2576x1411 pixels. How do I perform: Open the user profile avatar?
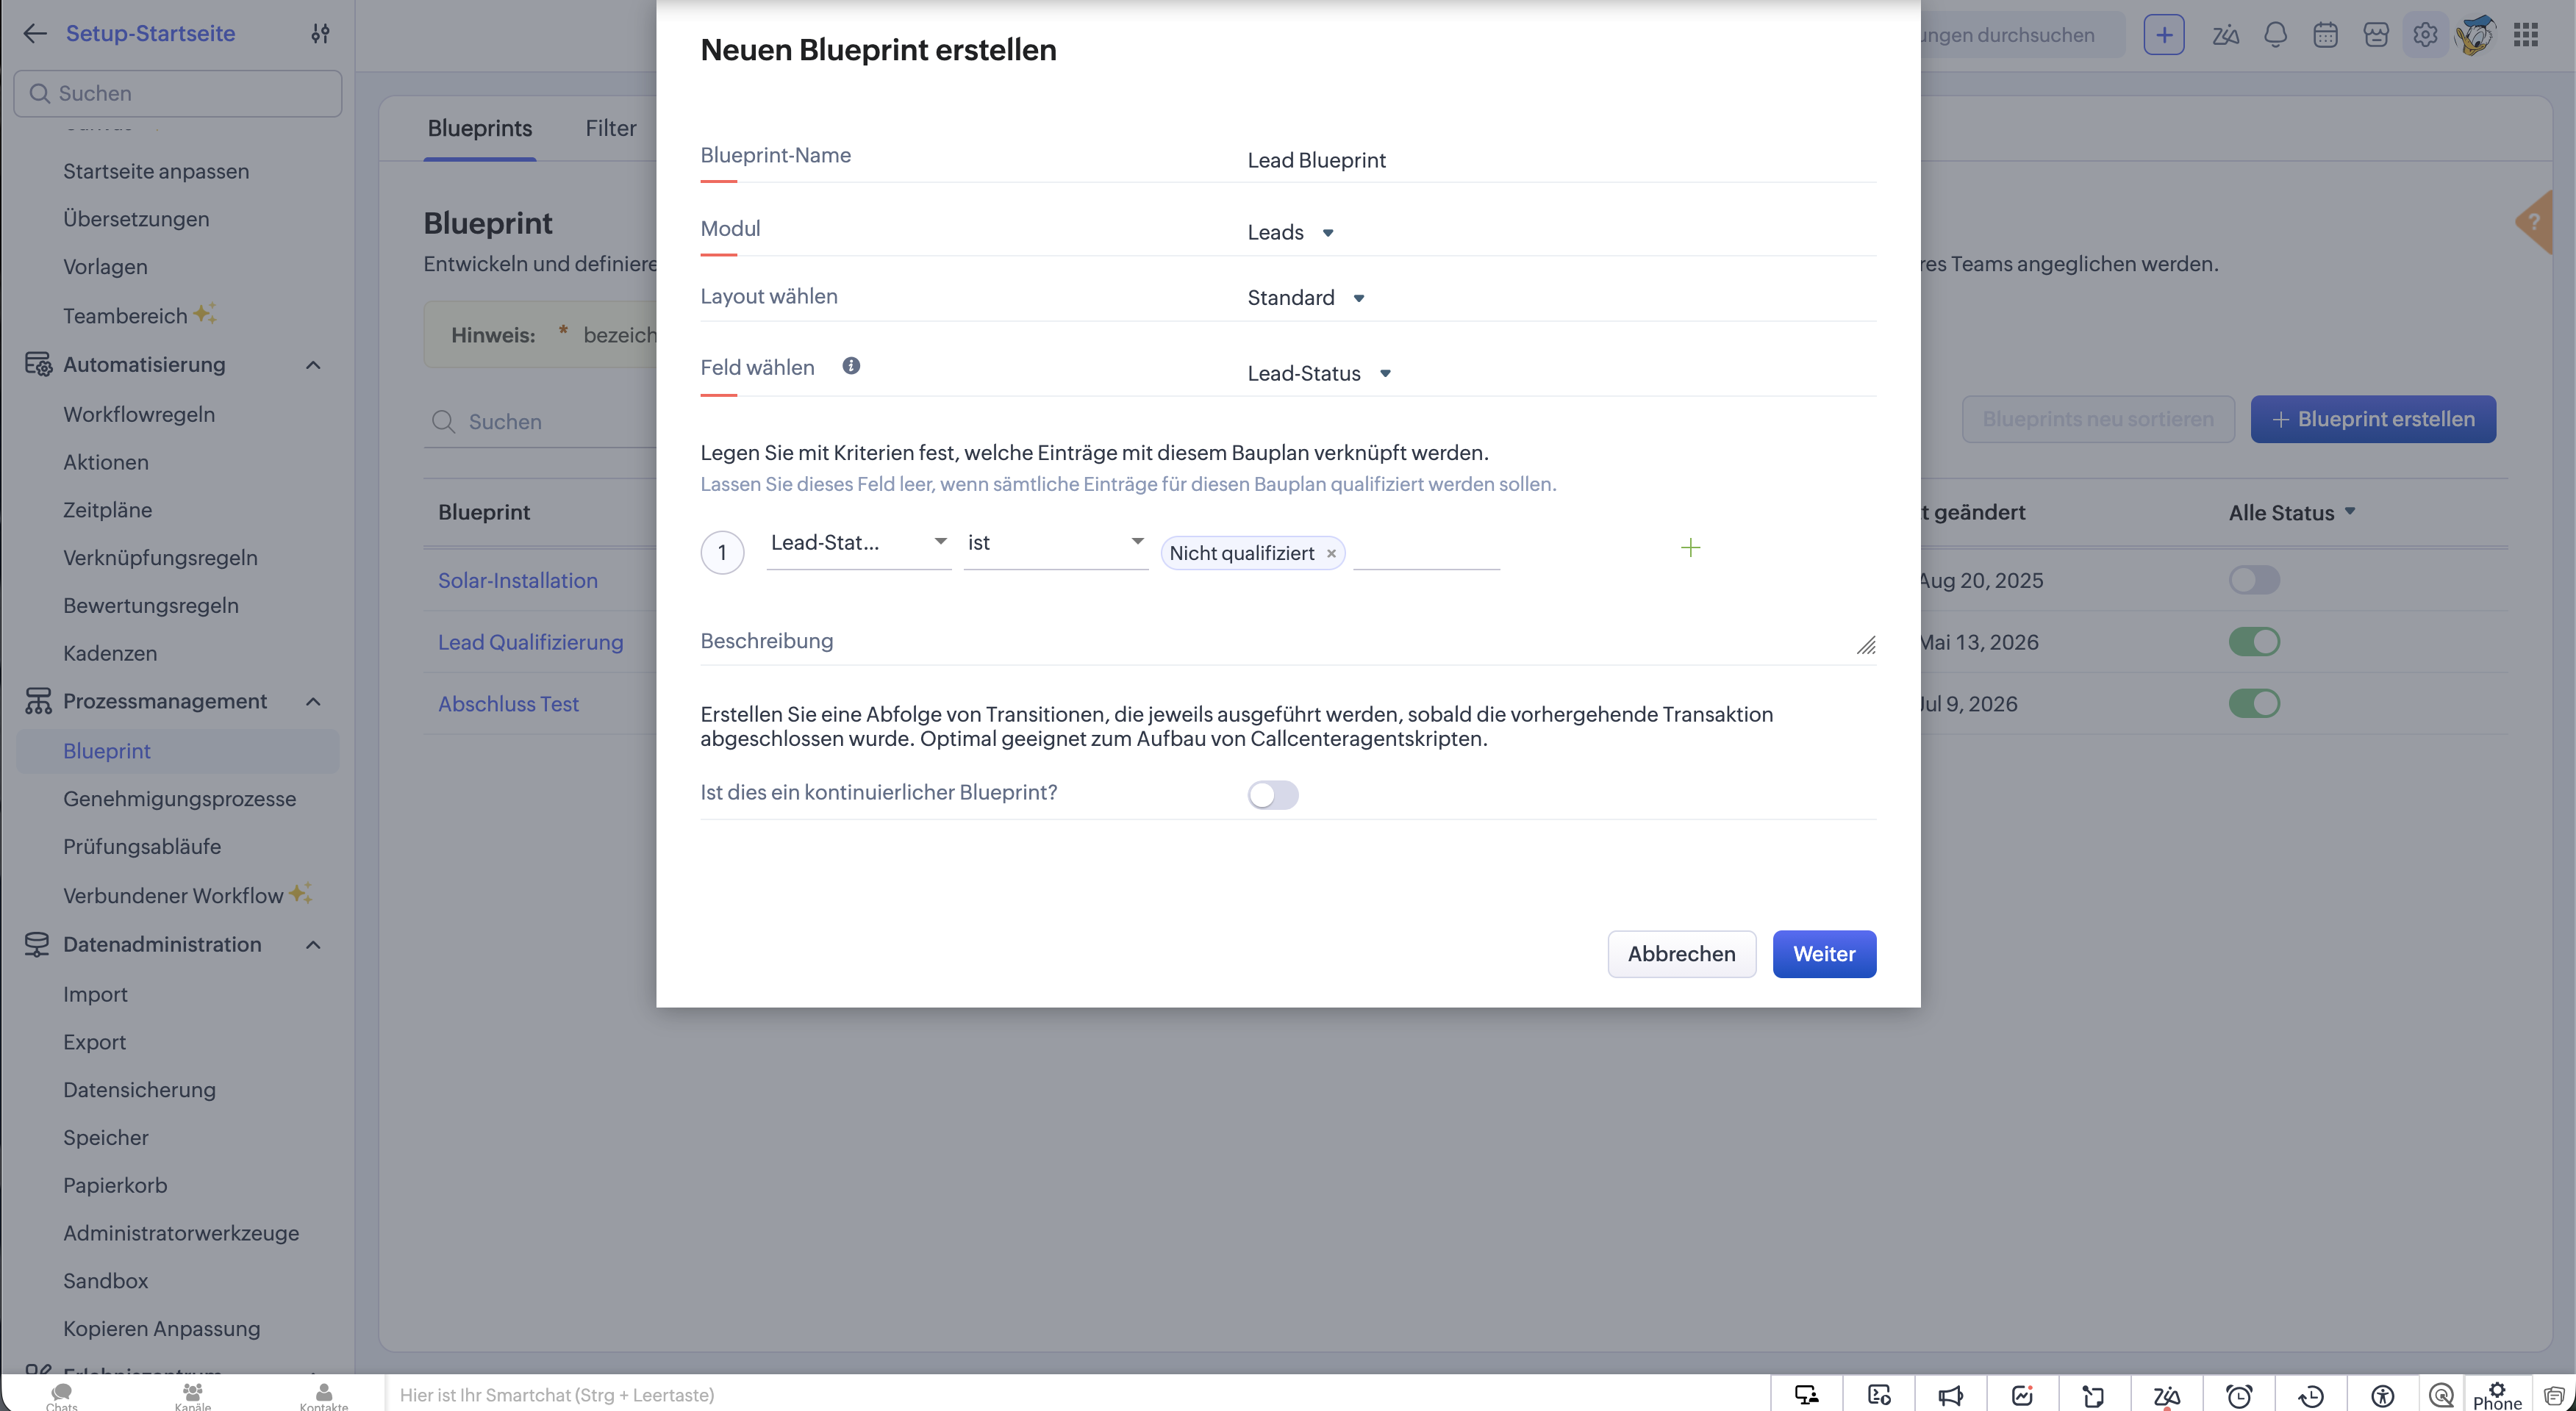(2475, 35)
